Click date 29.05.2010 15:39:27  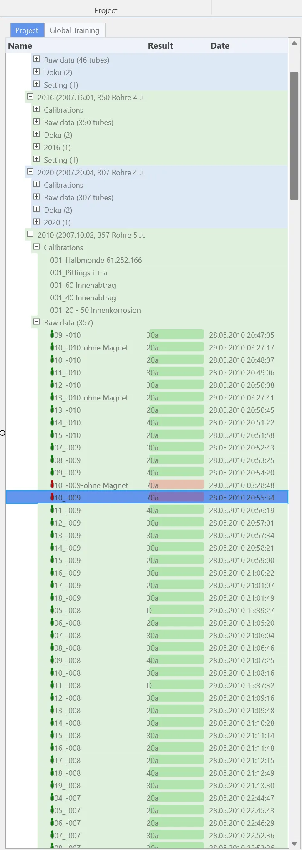[242, 610]
